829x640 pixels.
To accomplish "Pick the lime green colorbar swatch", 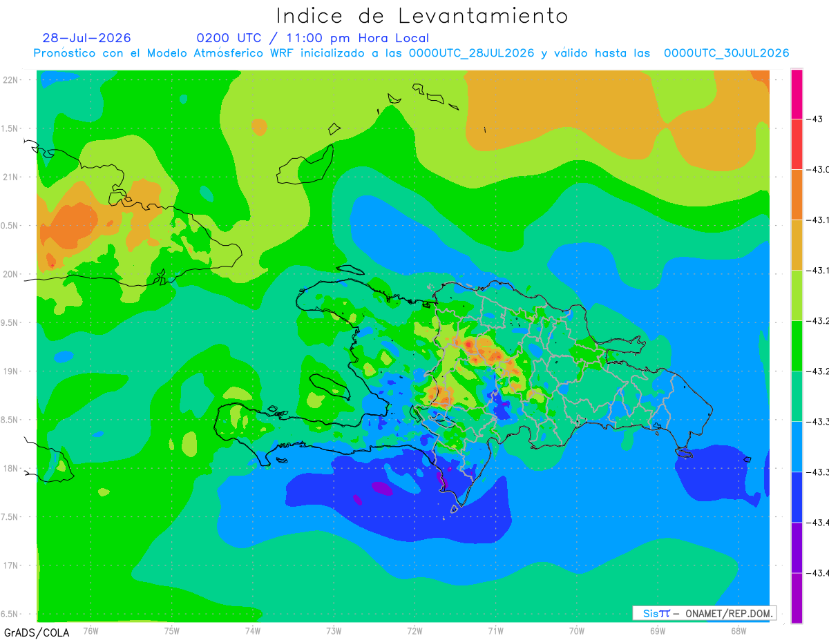I will 797,295.
